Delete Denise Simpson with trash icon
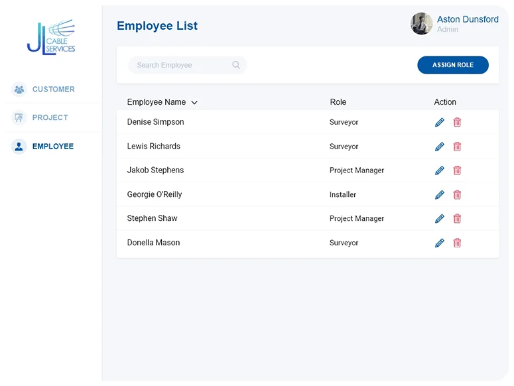Viewport: 514px width, 386px height. click(x=457, y=122)
